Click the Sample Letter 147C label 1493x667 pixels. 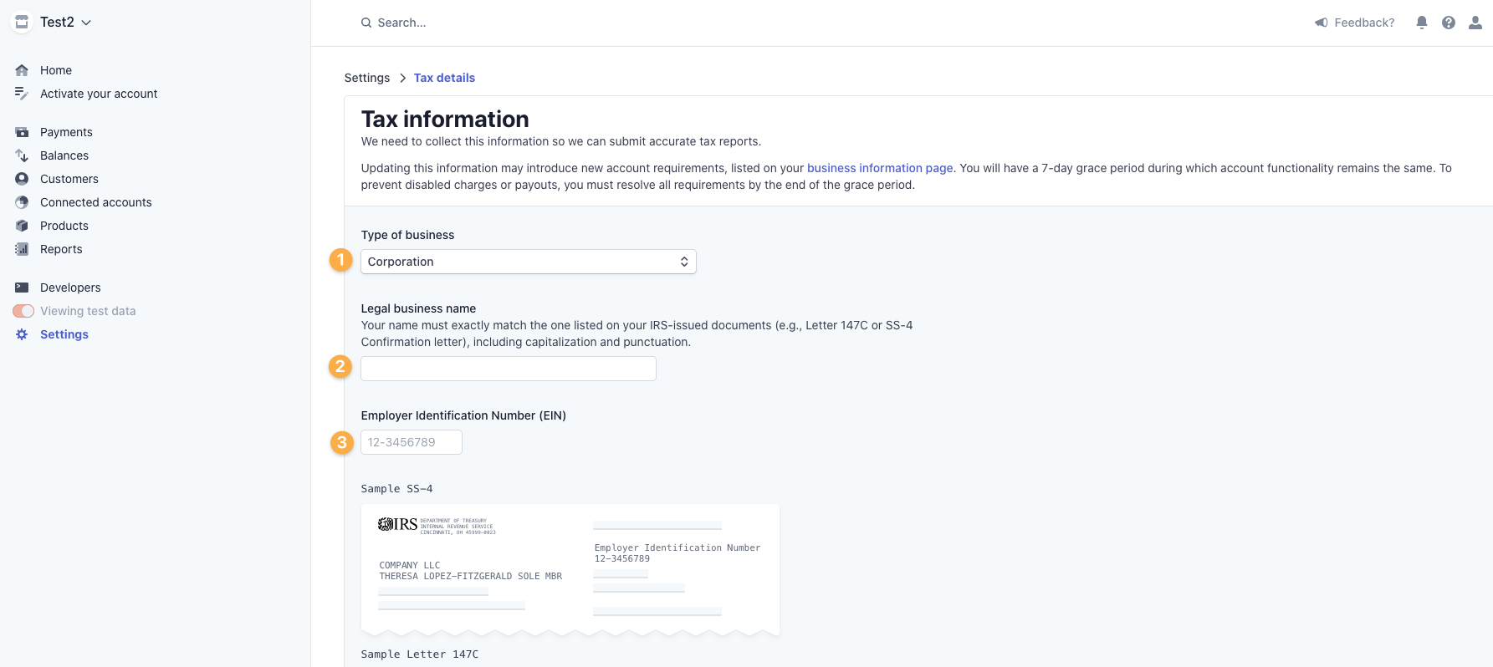[x=420, y=654]
